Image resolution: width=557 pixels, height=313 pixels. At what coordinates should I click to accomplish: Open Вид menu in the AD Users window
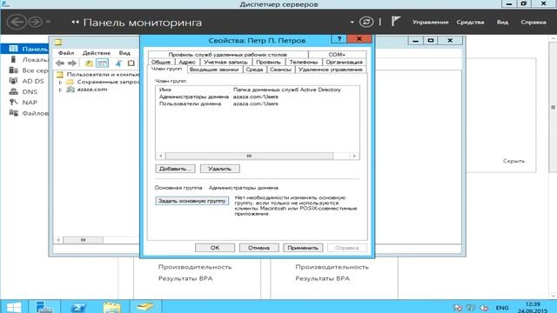[124, 53]
